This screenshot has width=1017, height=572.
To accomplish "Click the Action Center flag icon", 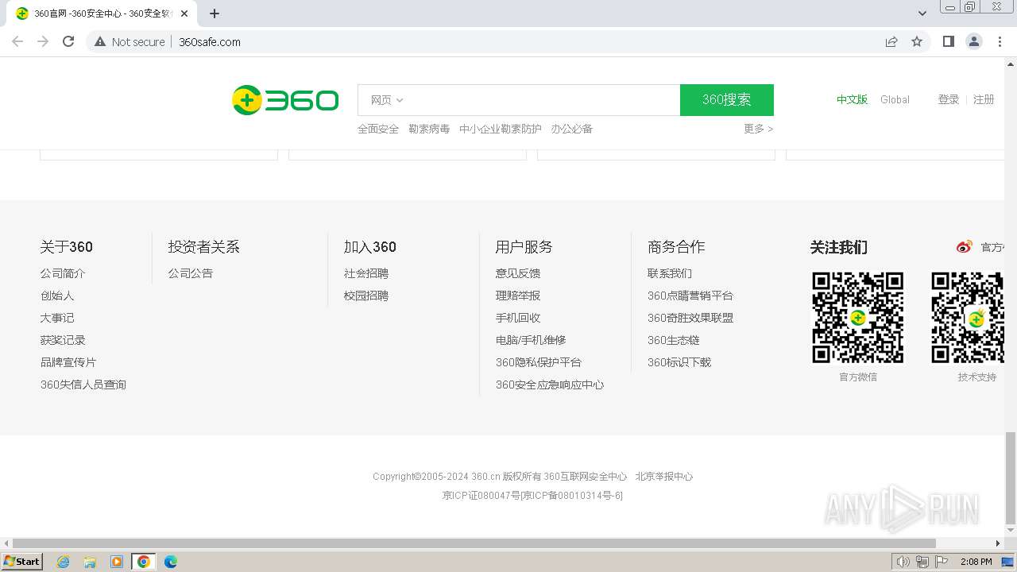I will pos(942,562).
